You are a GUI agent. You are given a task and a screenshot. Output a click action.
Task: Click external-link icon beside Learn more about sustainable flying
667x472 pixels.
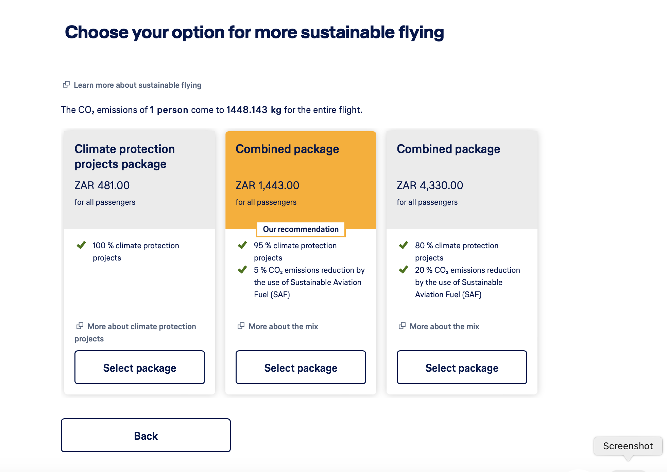[x=66, y=84]
